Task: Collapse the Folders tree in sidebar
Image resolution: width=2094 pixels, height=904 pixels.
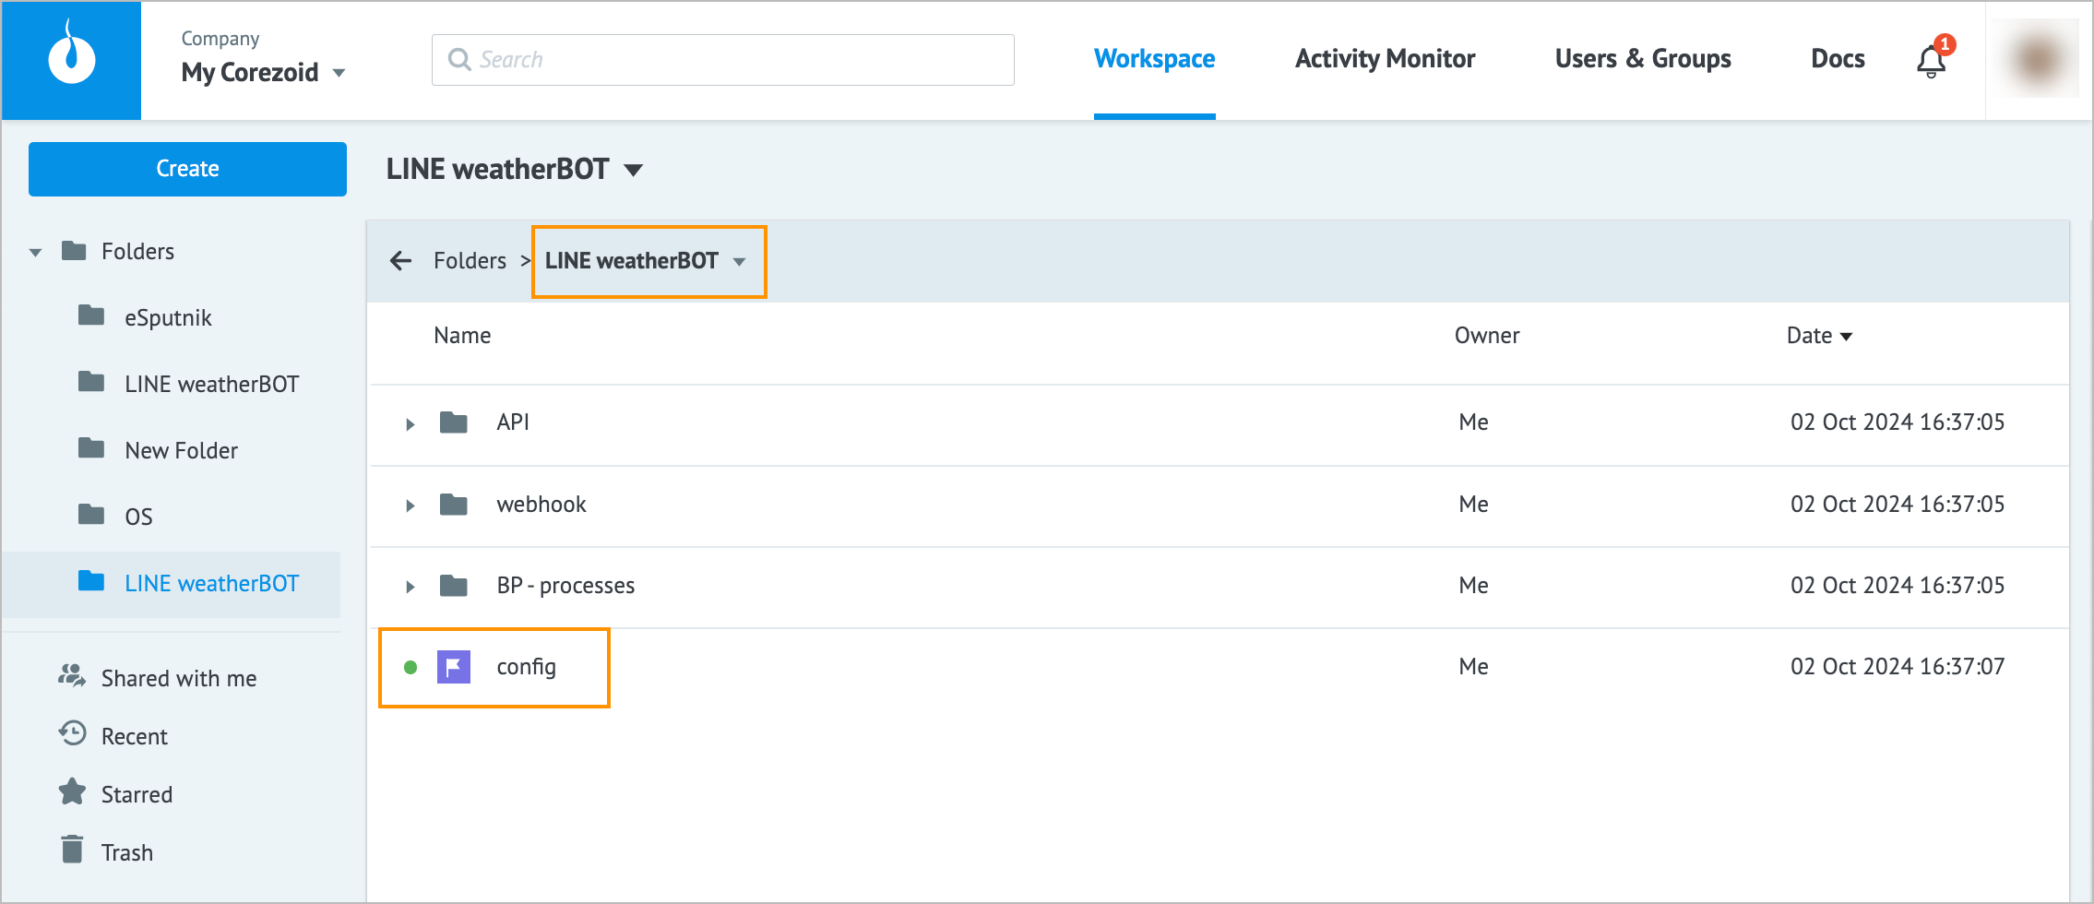Action: tap(35, 253)
